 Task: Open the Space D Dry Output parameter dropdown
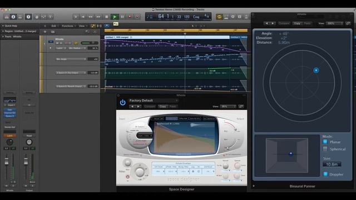tap(71, 73)
